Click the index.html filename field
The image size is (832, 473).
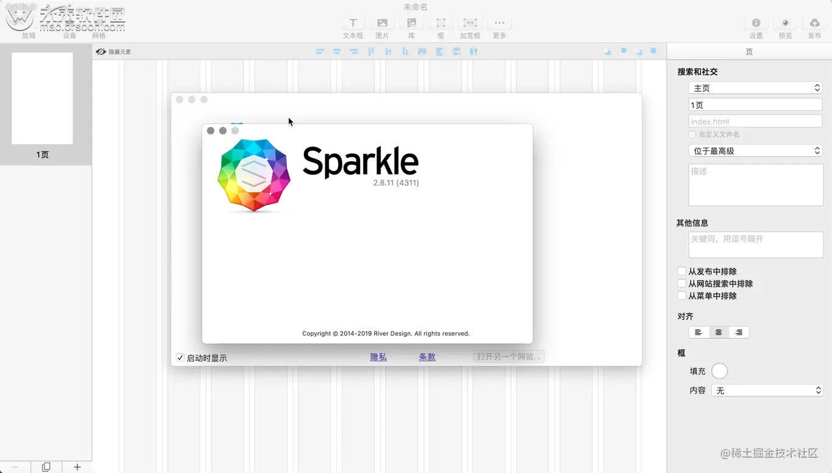click(756, 121)
